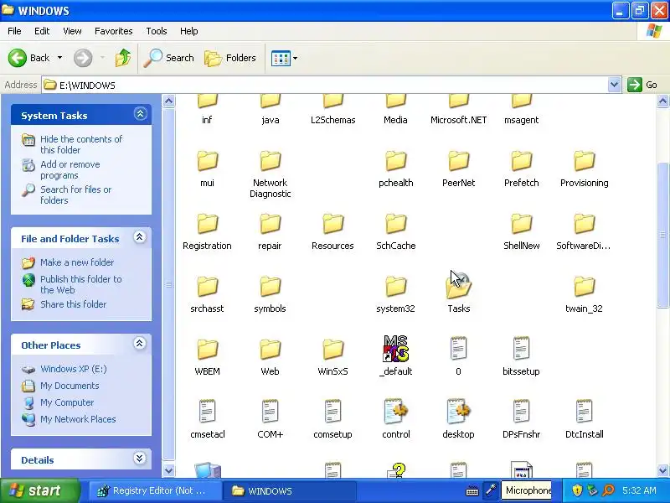The height and width of the screenshot is (503, 670).
Task: Click the Go button beside address bar
Action: pyautogui.click(x=643, y=85)
